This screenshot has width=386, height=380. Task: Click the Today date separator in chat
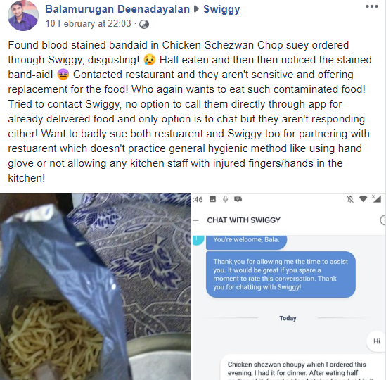288,318
